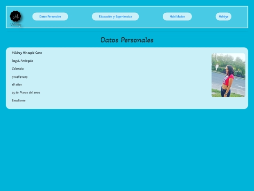Open the Habilidades nav link

pos(177,17)
